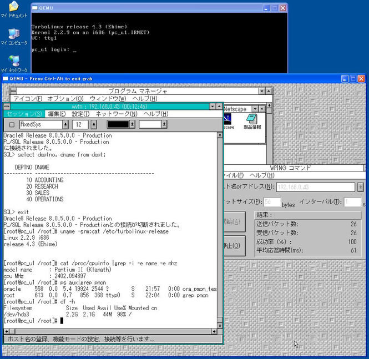Open the Netscape program icon

pyautogui.click(x=228, y=122)
